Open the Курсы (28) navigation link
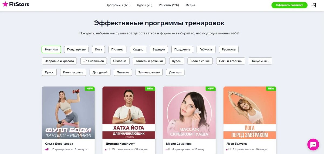The width and height of the screenshot is (324, 154). click(144, 5)
